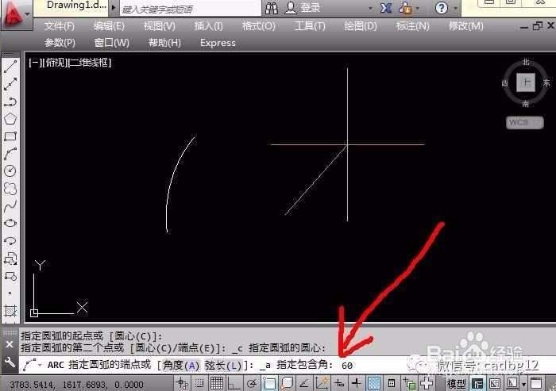Image resolution: width=556 pixels, height=391 pixels.
Task: Open the 插入(I) menu
Action: (x=208, y=26)
